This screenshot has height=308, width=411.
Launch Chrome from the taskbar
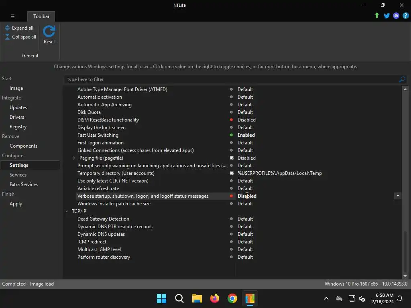point(232,298)
